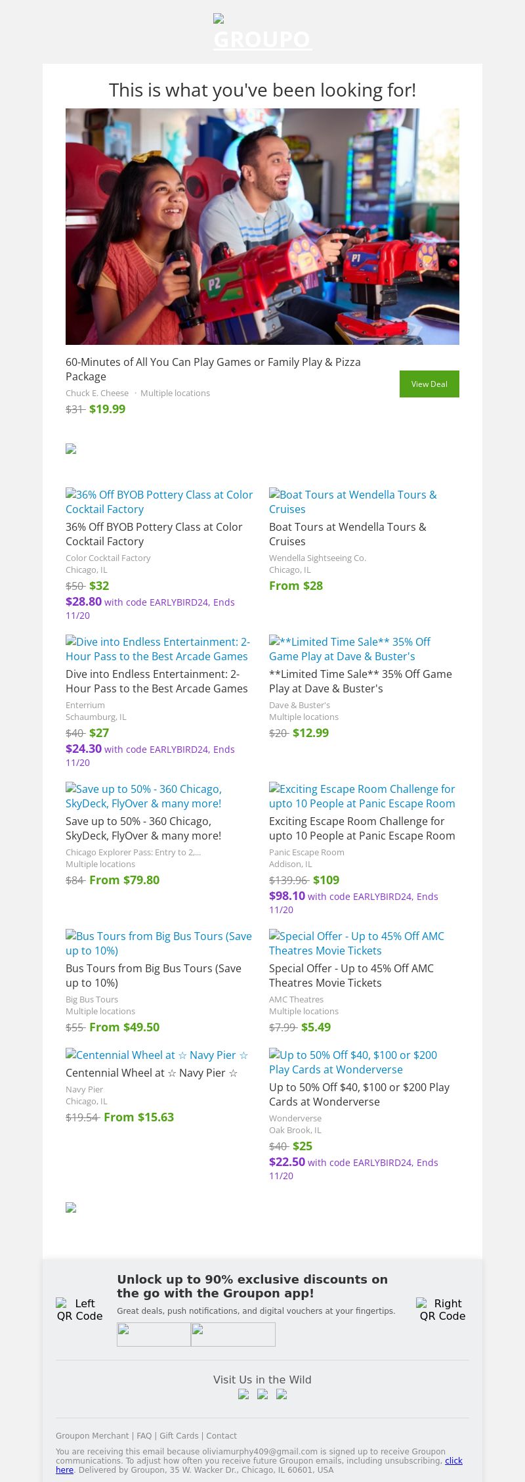Click the Right QR Code image
The width and height of the screenshot is (525, 1482).
pyautogui.click(x=442, y=1309)
